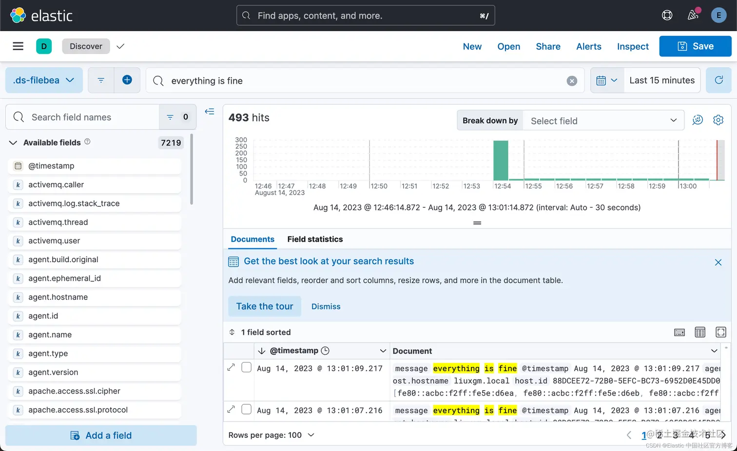
Task: Open chart settings gear icon
Action: pos(718,120)
